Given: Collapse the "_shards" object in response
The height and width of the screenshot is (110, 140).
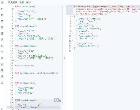Looking at the screenshot, I should pyautogui.click(x=73, y=31).
